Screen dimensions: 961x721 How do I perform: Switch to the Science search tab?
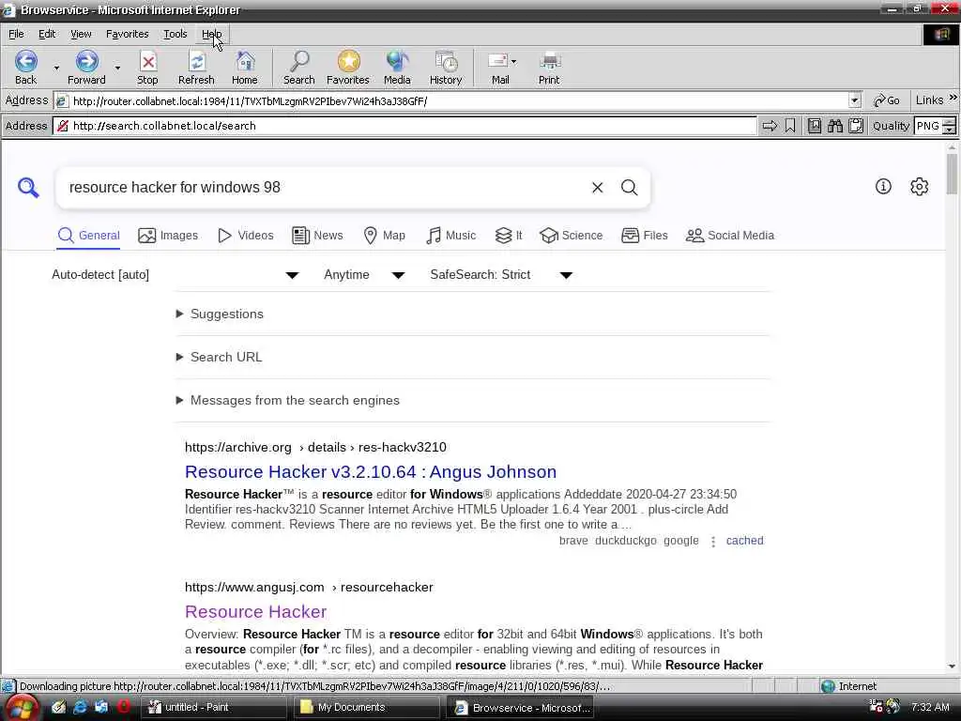point(571,236)
